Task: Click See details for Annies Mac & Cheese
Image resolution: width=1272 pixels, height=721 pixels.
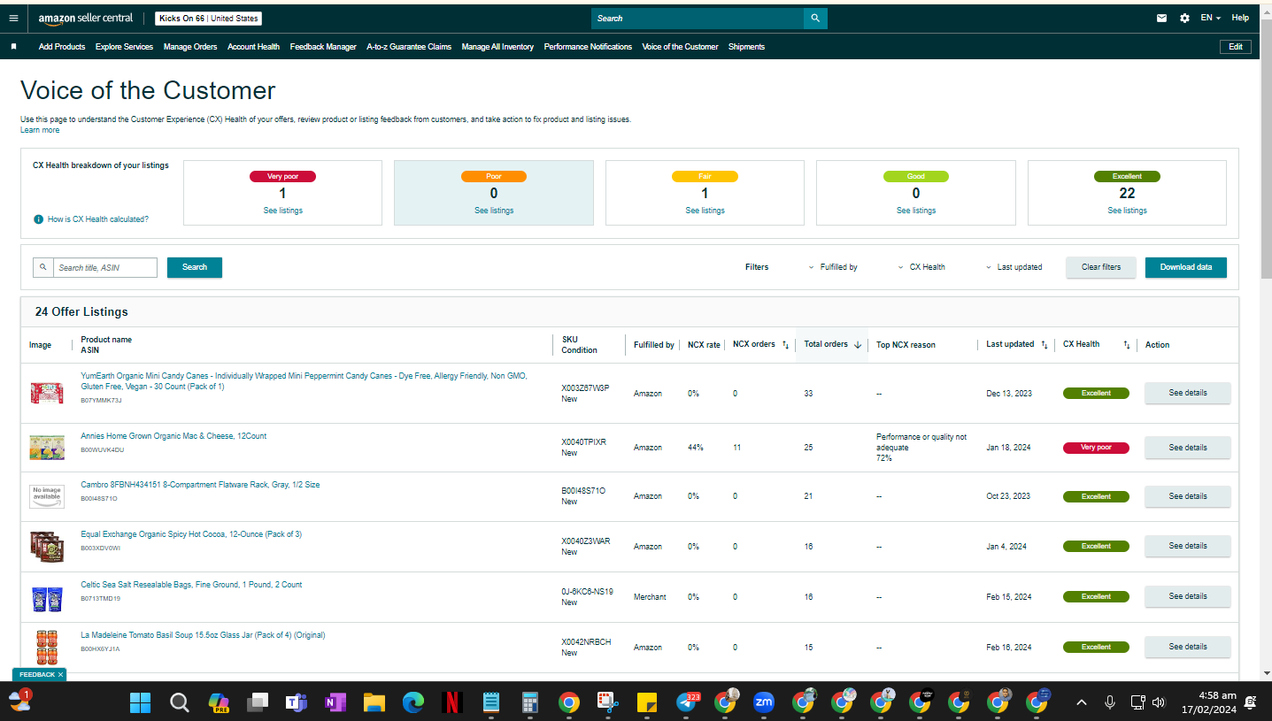Action: pyautogui.click(x=1188, y=448)
